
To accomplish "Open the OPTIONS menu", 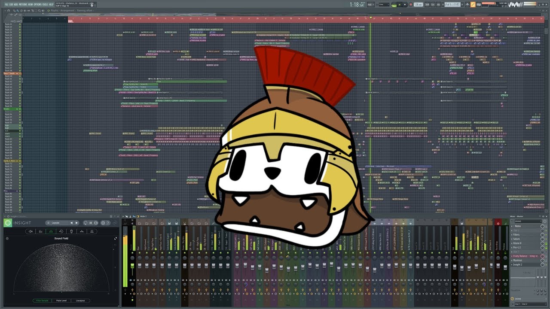I will pyautogui.click(x=37, y=4).
